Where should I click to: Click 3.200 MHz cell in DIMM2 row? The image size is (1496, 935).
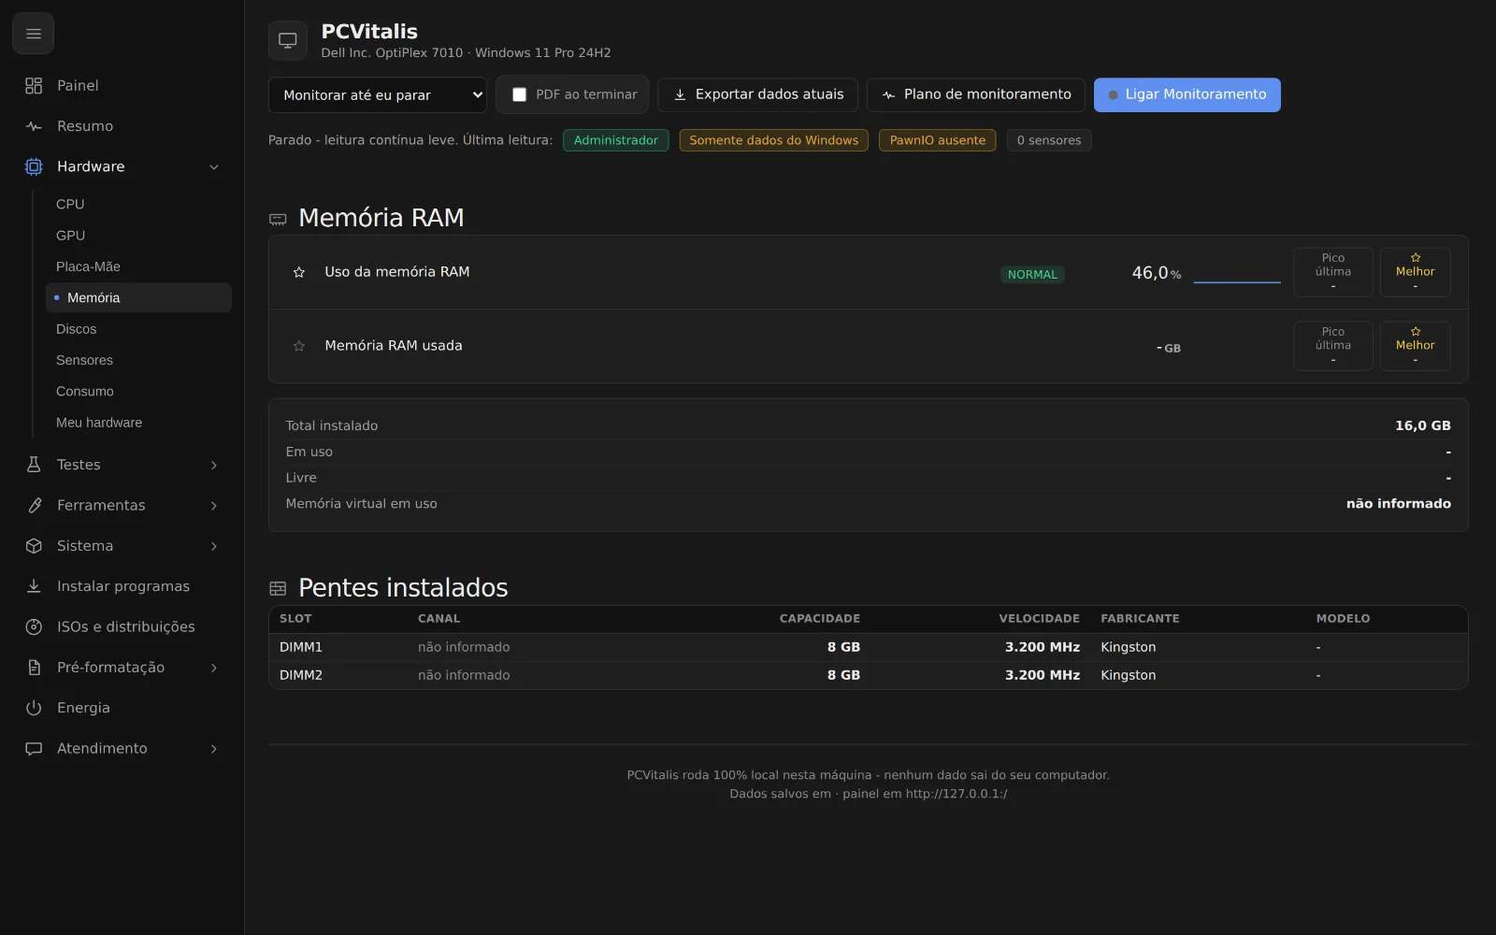point(1043,675)
